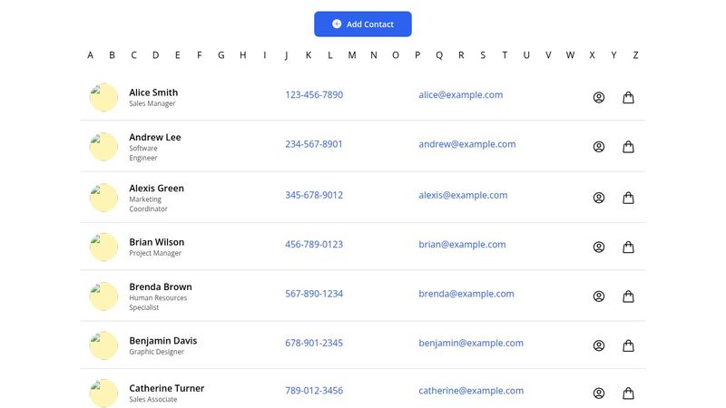Image resolution: width=726 pixels, height=408 pixels.
Task: Click Brian Wilson's shopping bag icon
Action: [628, 247]
